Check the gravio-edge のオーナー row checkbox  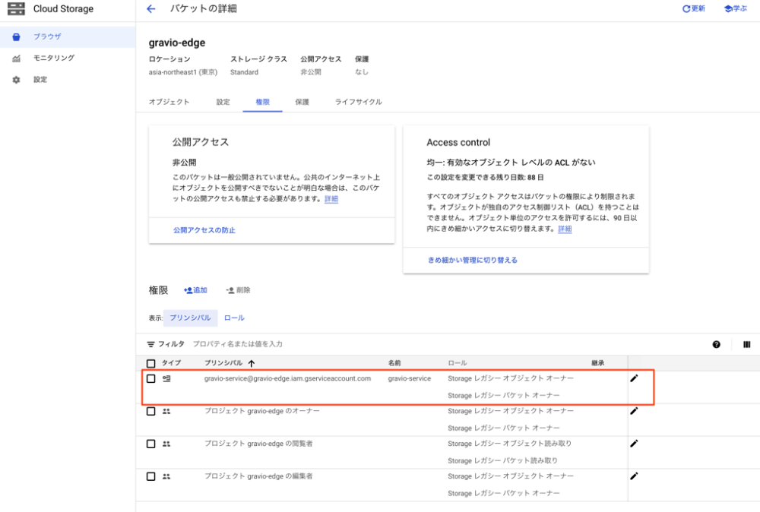[150, 411]
